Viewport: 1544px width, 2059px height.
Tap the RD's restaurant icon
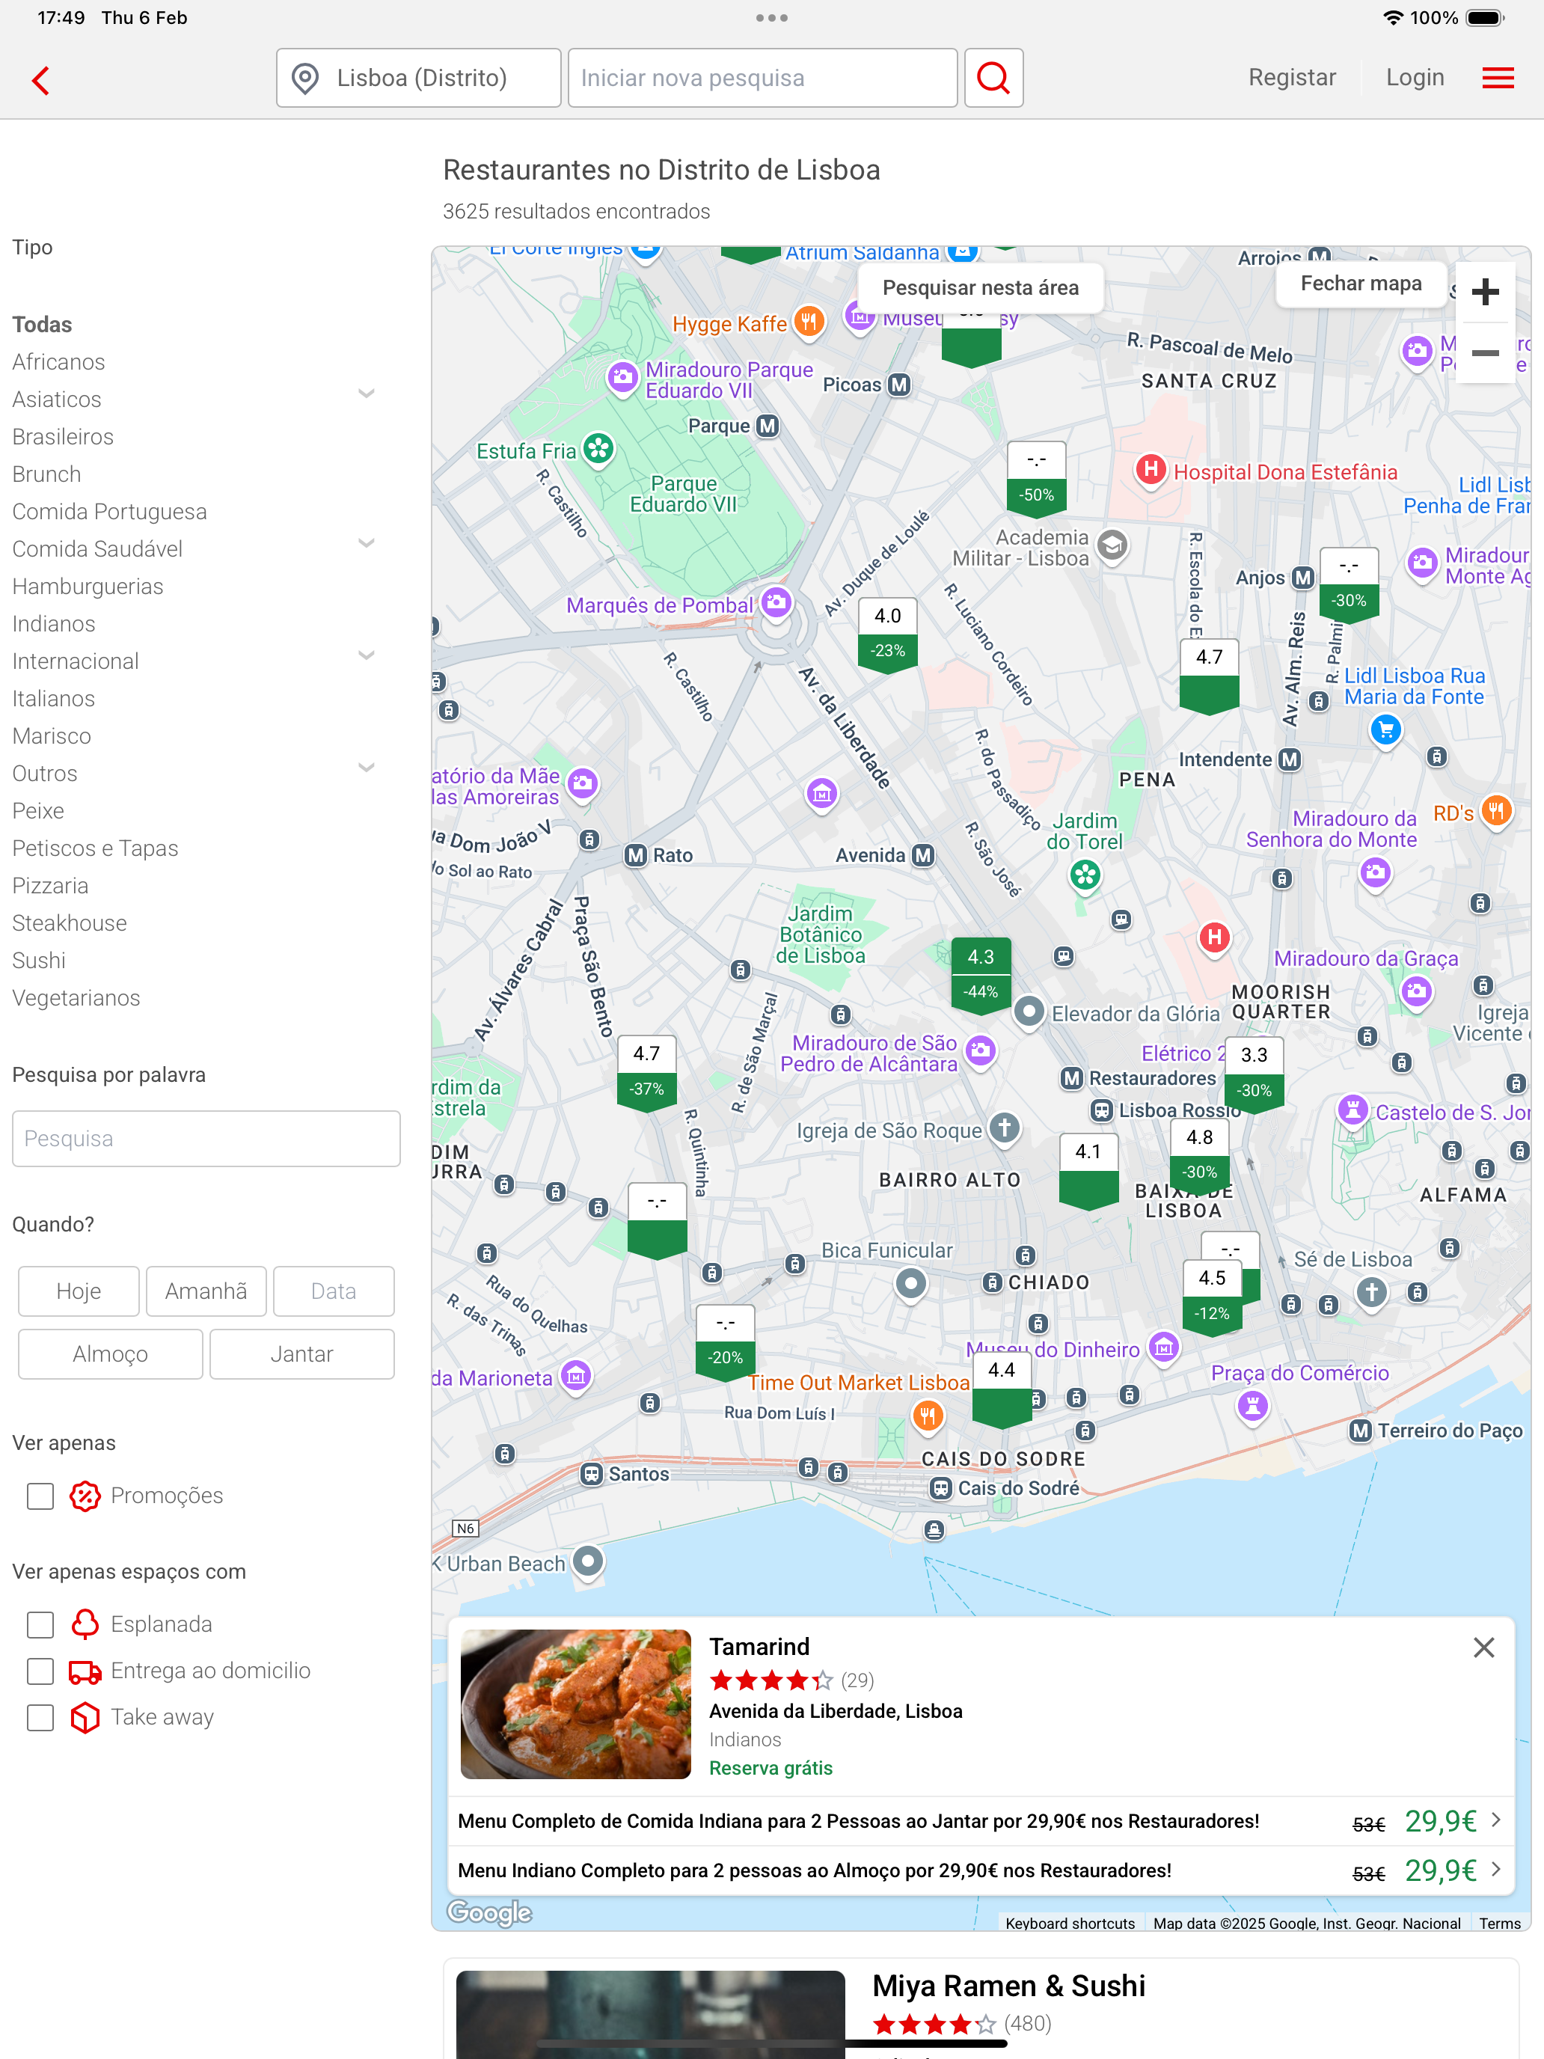point(1495,811)
